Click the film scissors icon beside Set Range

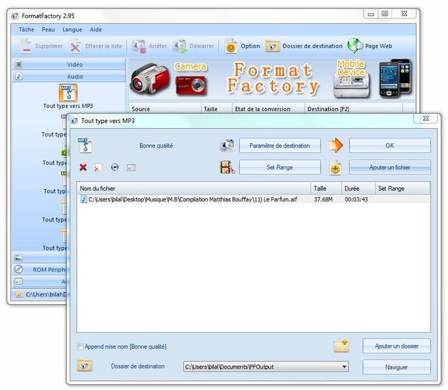pyautogui.click(x=228, y=167)
